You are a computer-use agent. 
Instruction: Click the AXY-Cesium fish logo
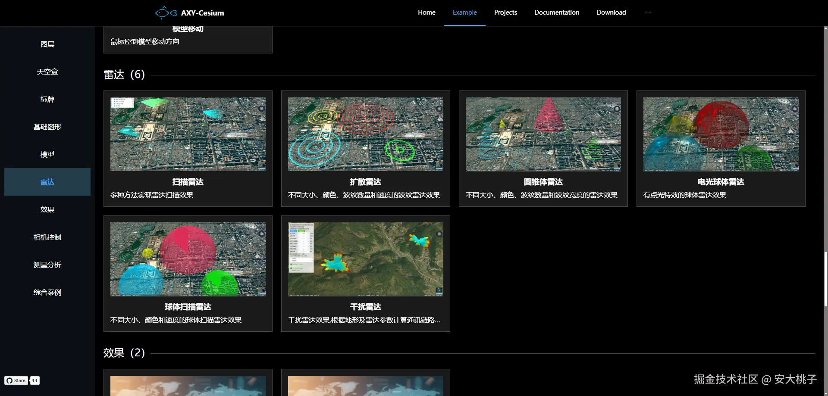pyautogui.click(x=166, y=12)
